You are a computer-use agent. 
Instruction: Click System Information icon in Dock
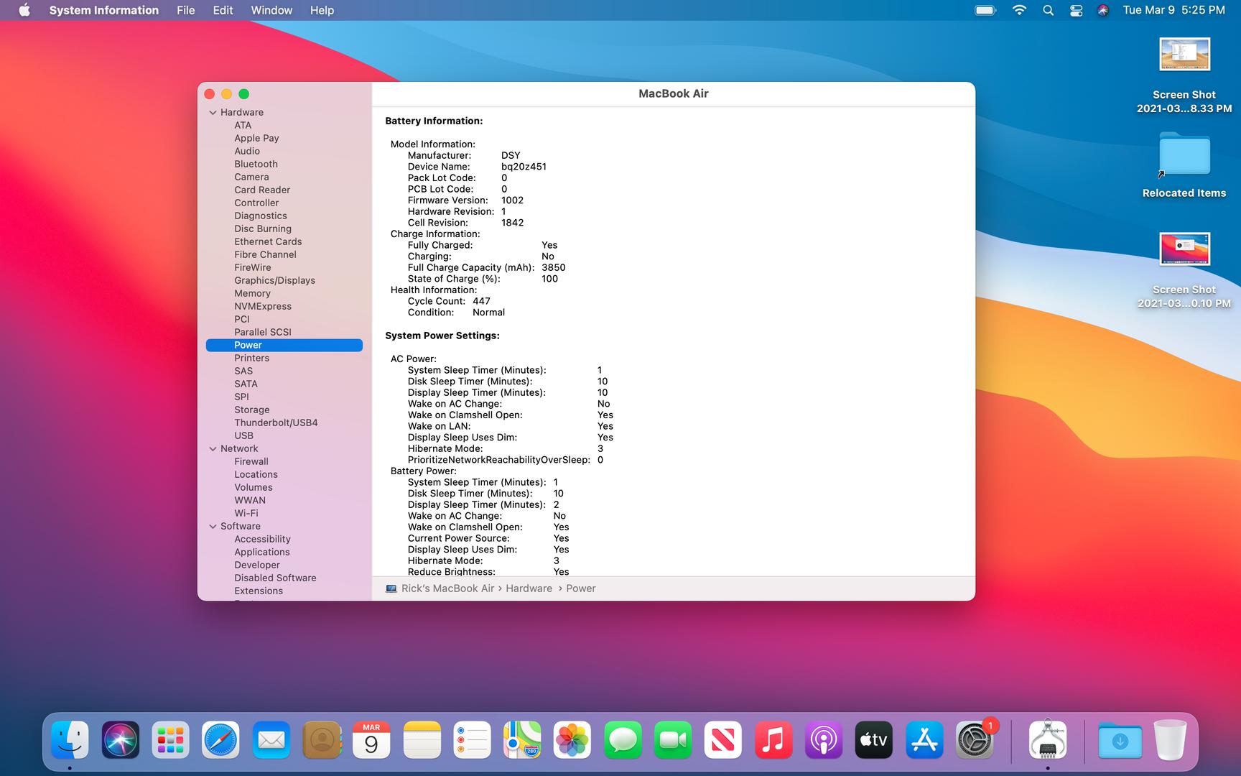pos(1048,740)
